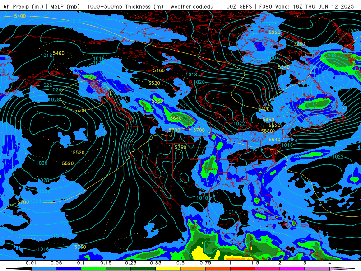Pick the light blue swatch on the color bar
The height and width of the screenshot is (271, 361).
click(x=44, y=269)
